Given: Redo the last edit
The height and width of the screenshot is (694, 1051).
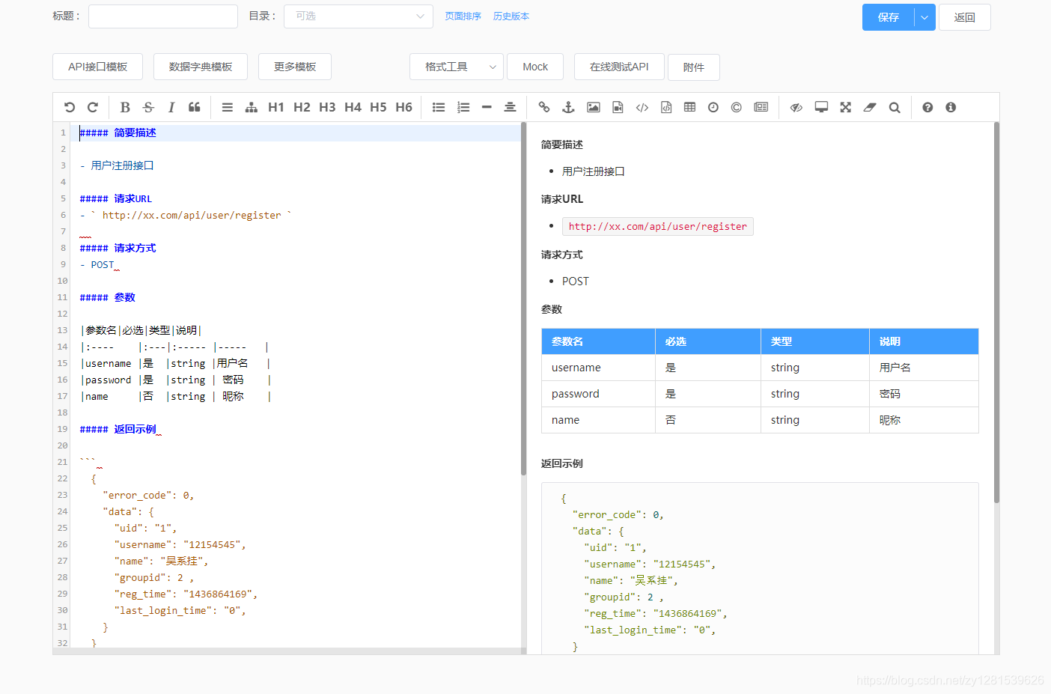Looking at the screenshot, I should coord(93,107).
